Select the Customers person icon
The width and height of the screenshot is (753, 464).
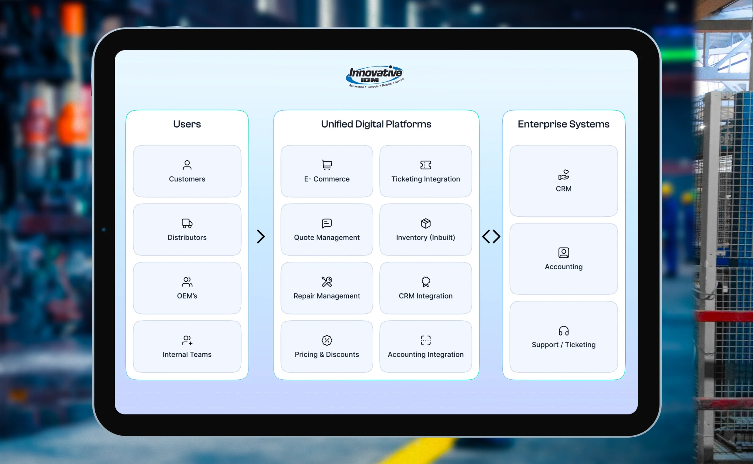[x=187, y=165]
